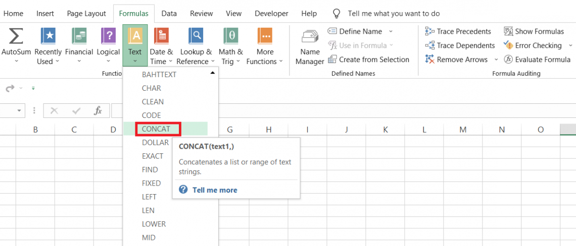Click the Tell me more link
Viewport: 576px width, 246px height.
click(x=214, y=190)
